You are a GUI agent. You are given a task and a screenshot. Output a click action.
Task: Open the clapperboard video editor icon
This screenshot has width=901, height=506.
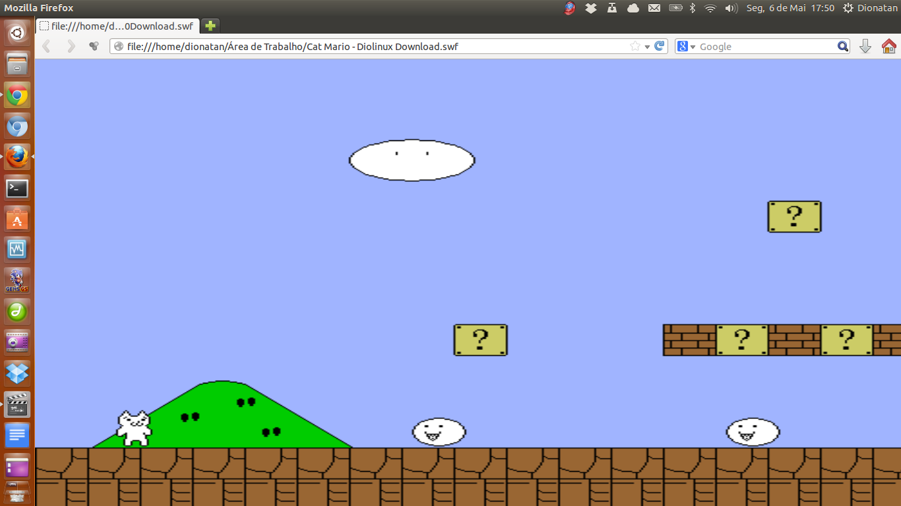(x=17, y=405)
